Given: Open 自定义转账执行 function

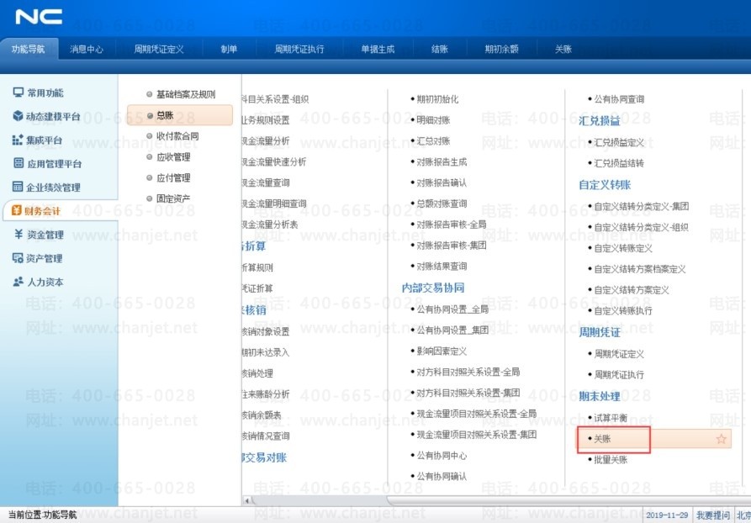Looking at the screenshot, I should tap(623, 311).
